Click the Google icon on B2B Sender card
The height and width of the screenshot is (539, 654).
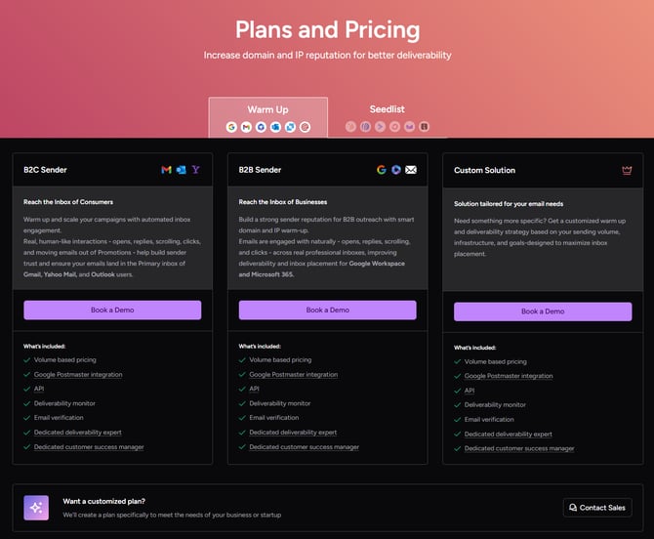coord(382,170)
